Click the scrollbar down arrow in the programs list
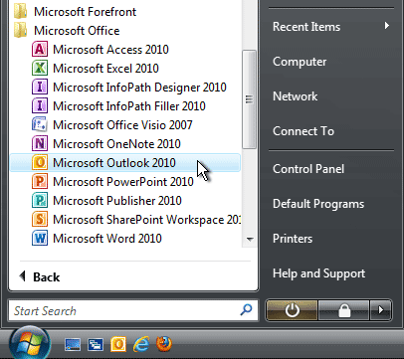 (x=250, y=239)
